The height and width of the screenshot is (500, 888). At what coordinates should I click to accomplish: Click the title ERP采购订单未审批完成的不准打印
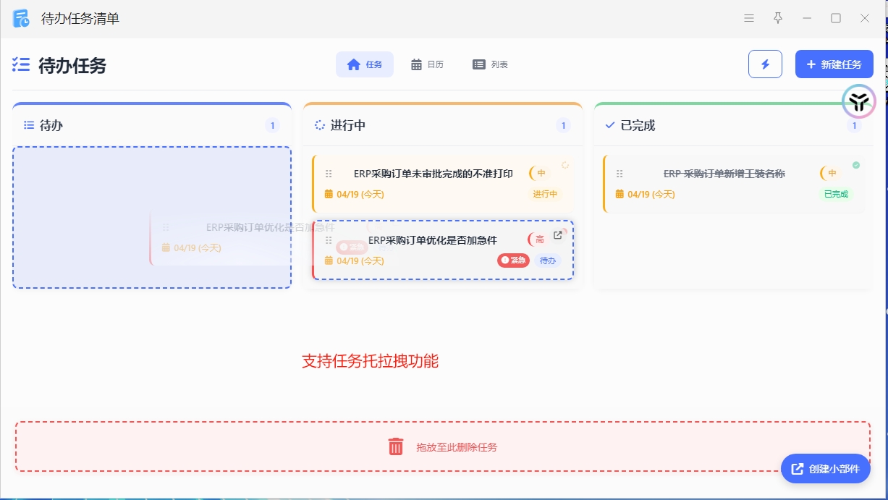(434, 174)
